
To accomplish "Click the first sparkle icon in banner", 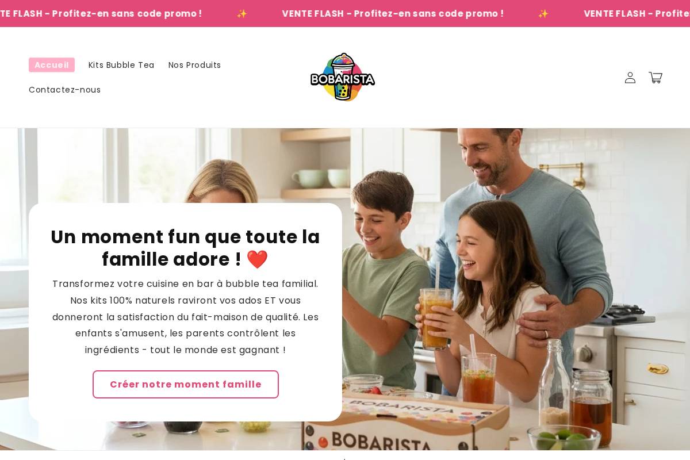I will tap(242, 14).
